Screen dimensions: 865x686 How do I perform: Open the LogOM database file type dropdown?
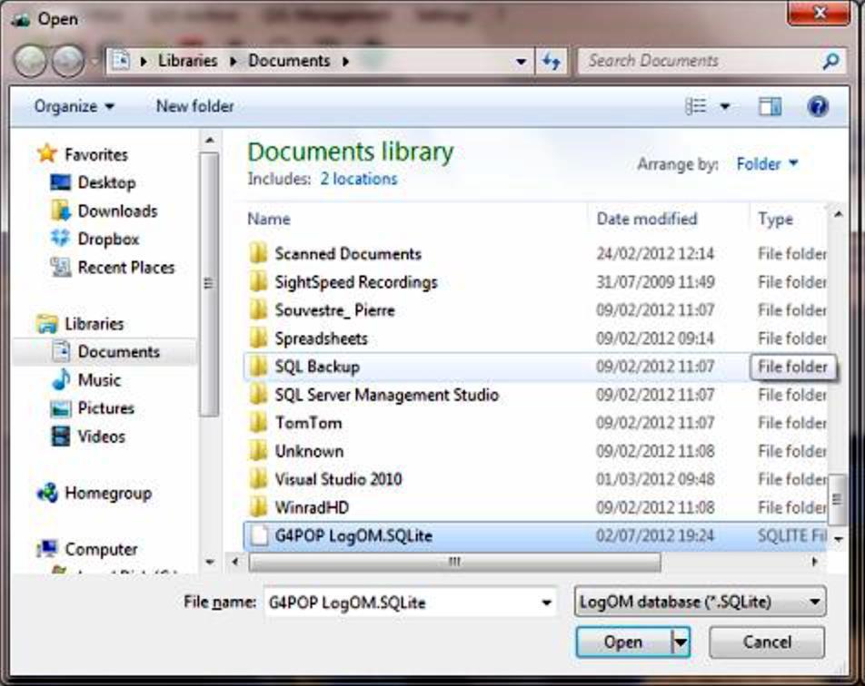700,601
